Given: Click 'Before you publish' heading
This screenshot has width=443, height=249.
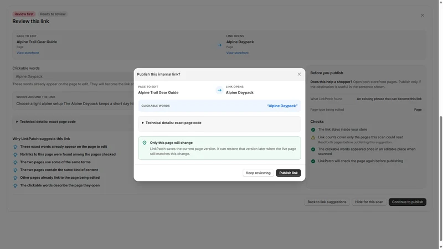Looking at the screenshot, I should (327, 73).
